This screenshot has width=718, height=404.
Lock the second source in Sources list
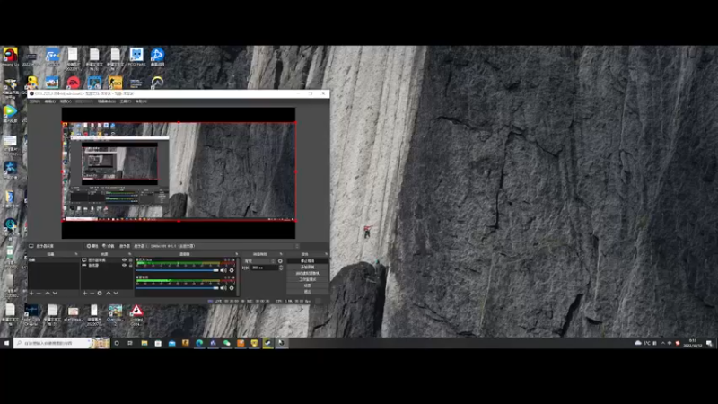(130, 265)
